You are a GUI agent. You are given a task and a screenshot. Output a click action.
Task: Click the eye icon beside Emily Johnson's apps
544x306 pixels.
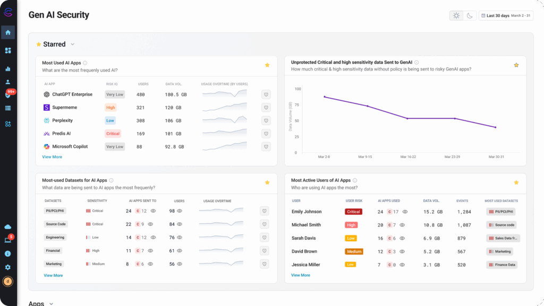tap(405, 212)
